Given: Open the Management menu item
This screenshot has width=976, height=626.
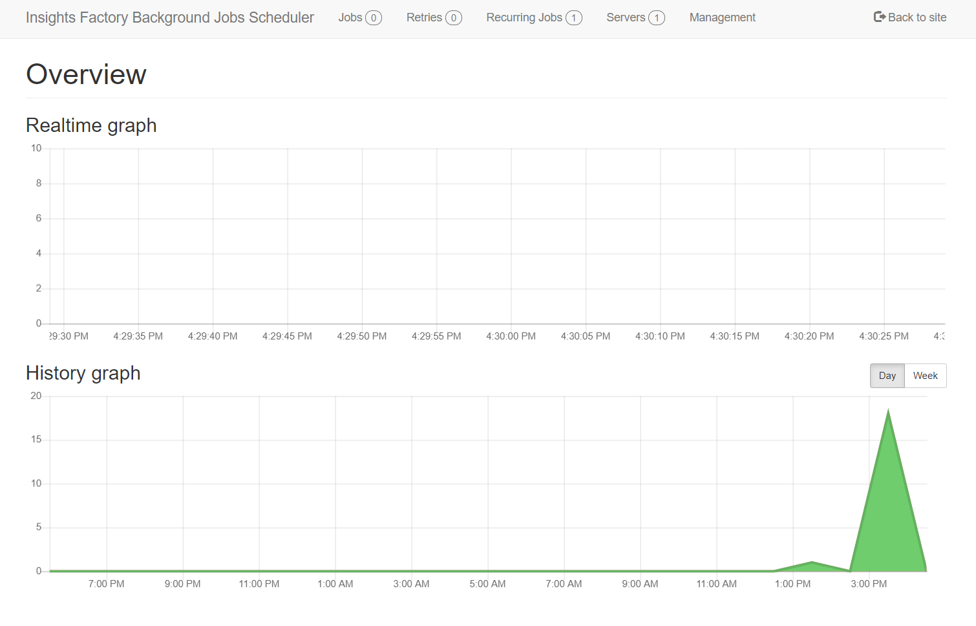Looking at the screenshot, I should pyautogui.click(x=722, y=17).
